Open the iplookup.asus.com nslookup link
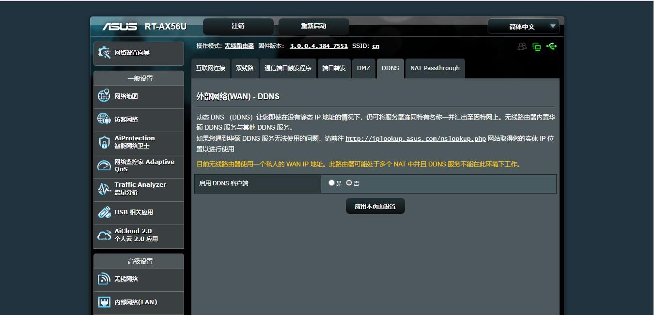The height and width of the screenshot is (315, 654). [x=416, y=139]
